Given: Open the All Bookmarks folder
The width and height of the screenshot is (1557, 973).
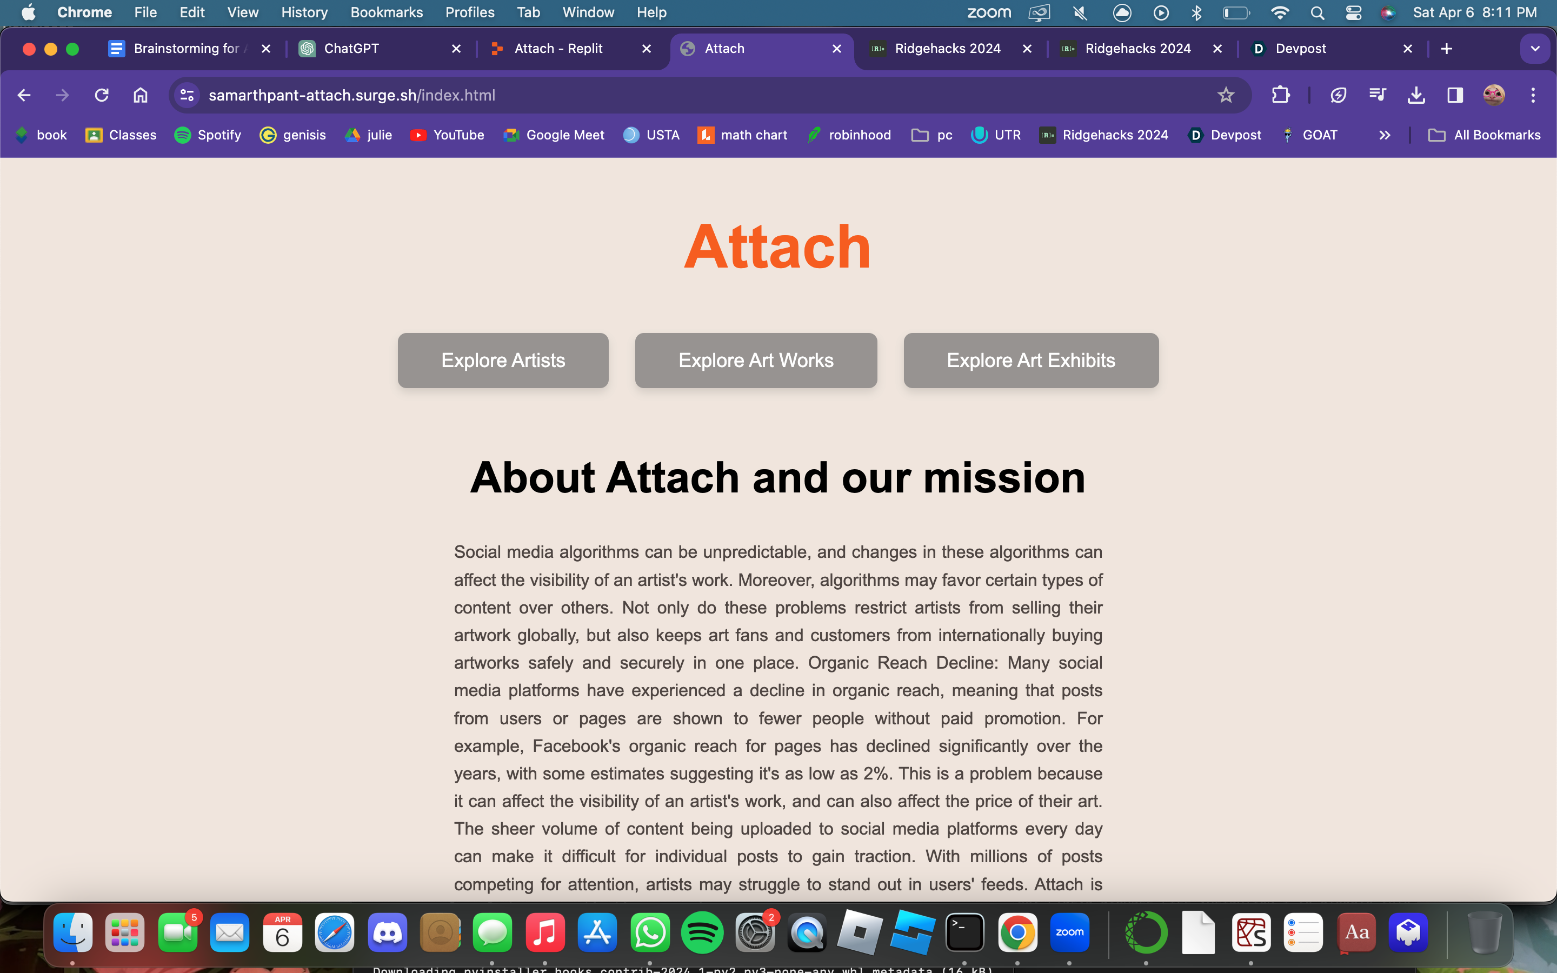Looking at the screenshot, I should point(1485,135).
